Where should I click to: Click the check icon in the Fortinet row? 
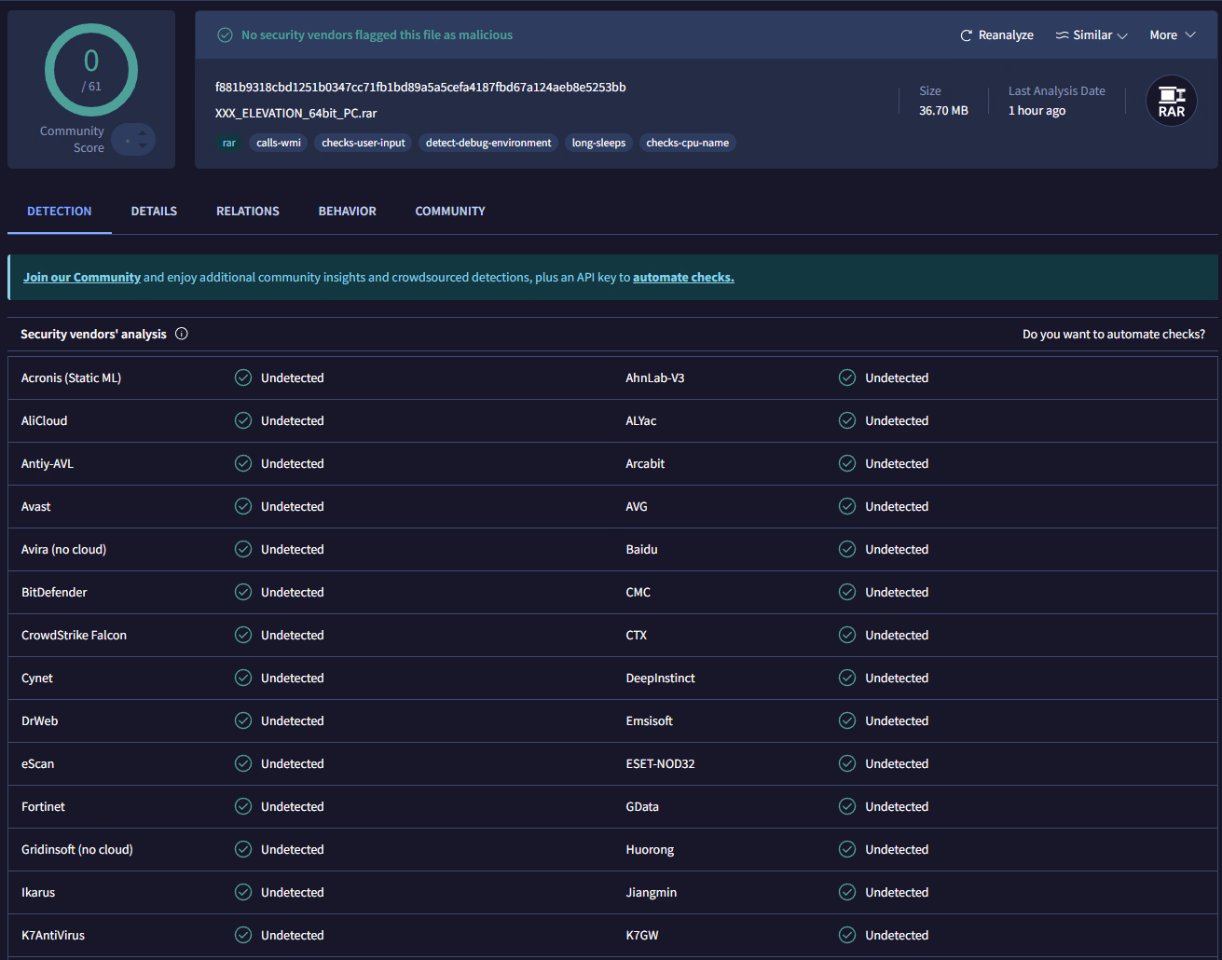tap(243, 806)
